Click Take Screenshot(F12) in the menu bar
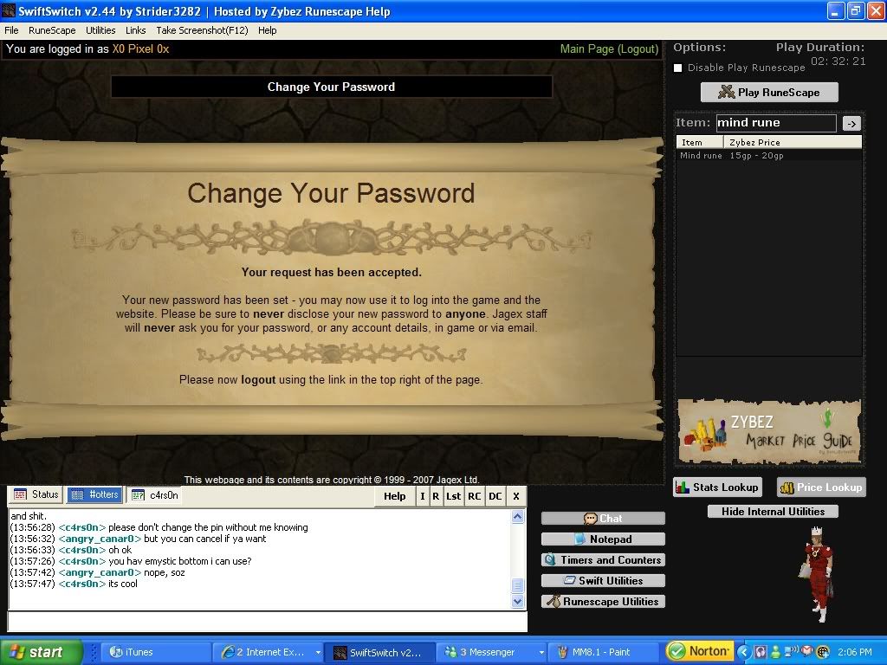 coord(203,30)
